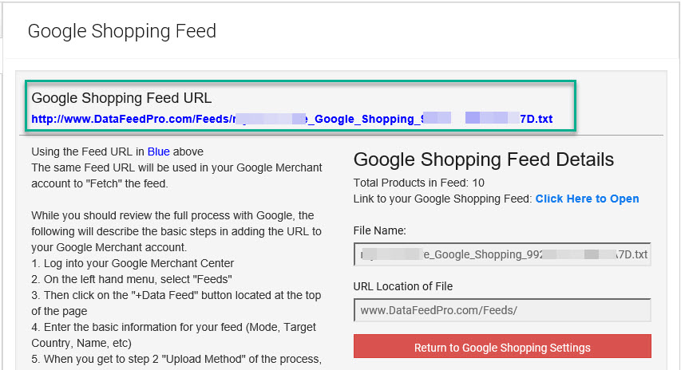Click "Link to your Google Shopping Feed:" label
The image size is (681, 370).
click(442, 199)
